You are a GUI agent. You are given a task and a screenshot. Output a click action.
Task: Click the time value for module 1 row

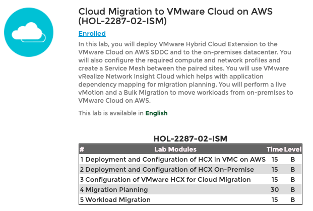click(275, 159)
